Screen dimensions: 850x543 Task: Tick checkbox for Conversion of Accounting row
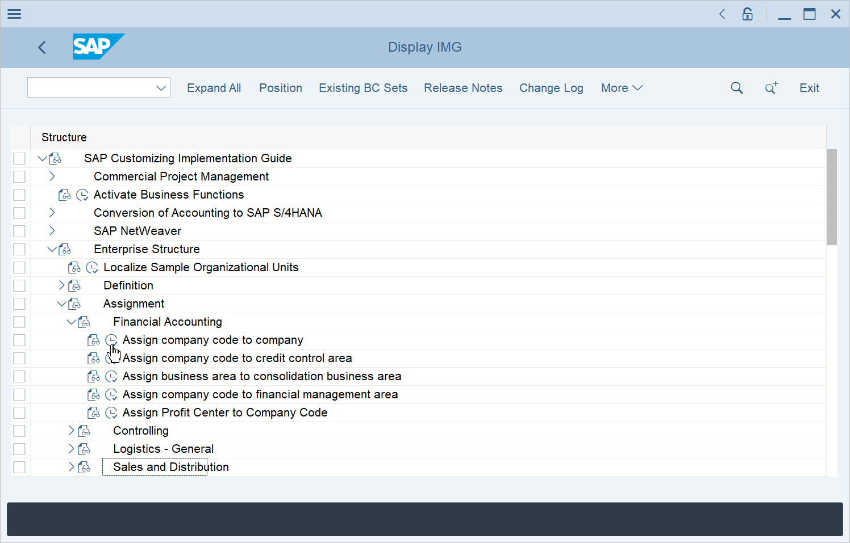[19, 213]
